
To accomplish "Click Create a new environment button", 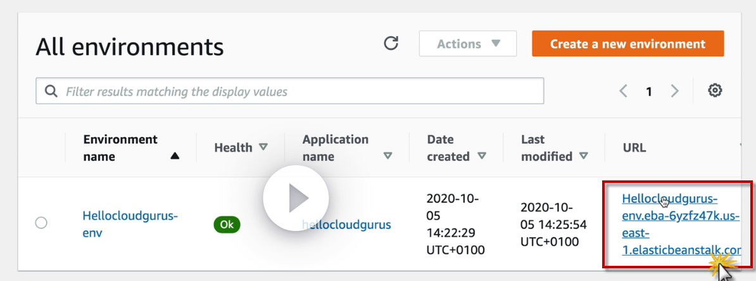I will coord(627,44).
